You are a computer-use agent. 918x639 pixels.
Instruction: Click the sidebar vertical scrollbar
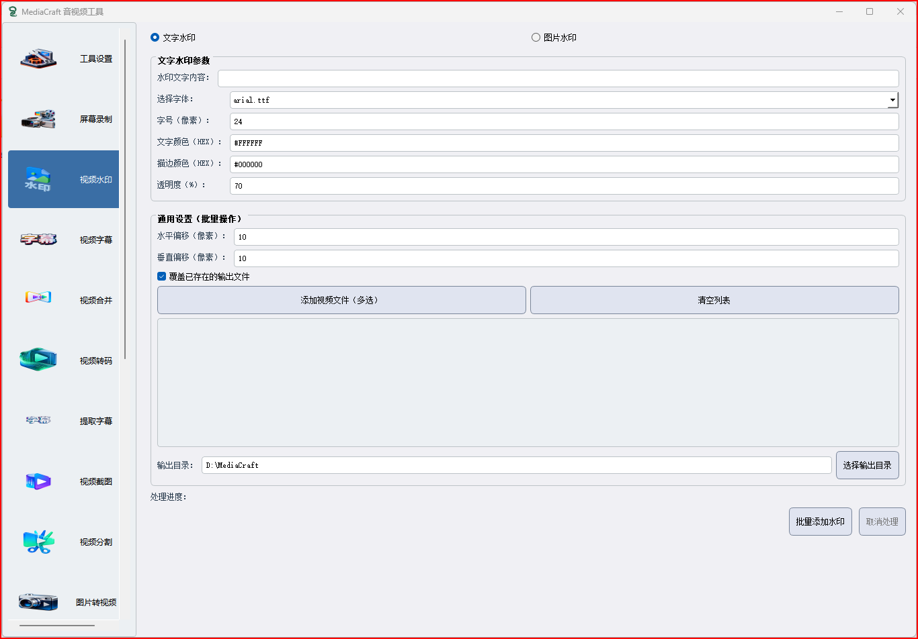click(125, 201)
